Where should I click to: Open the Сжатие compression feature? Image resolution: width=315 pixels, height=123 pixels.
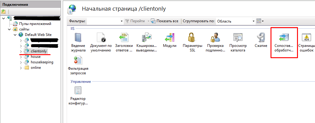click(x=261, y=40)
